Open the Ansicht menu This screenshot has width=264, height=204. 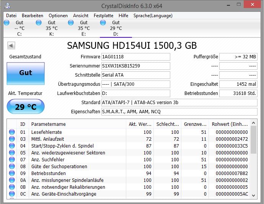click(81, 16)
